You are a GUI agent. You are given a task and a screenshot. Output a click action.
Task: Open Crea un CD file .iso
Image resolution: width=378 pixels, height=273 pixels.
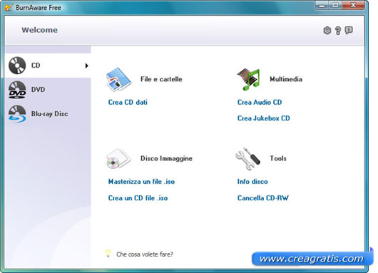click(138, 198)
